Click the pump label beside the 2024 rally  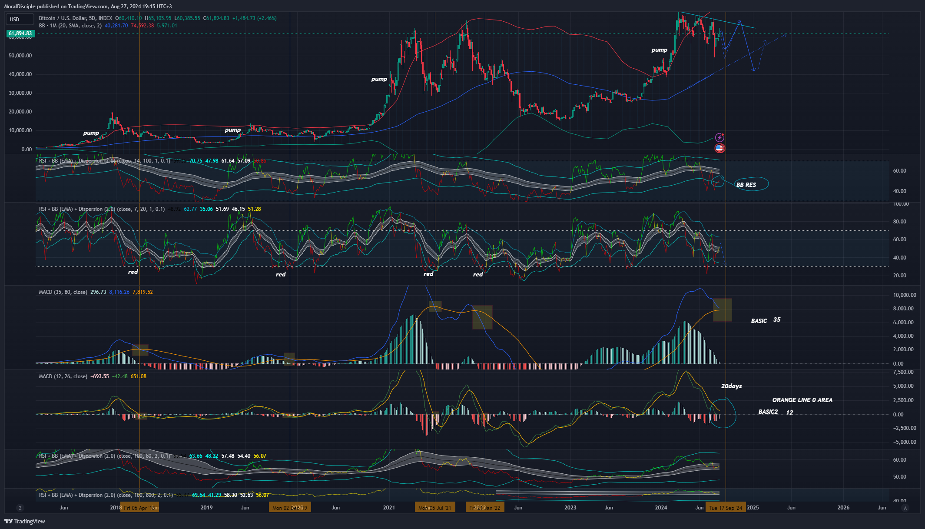[659, 50]
